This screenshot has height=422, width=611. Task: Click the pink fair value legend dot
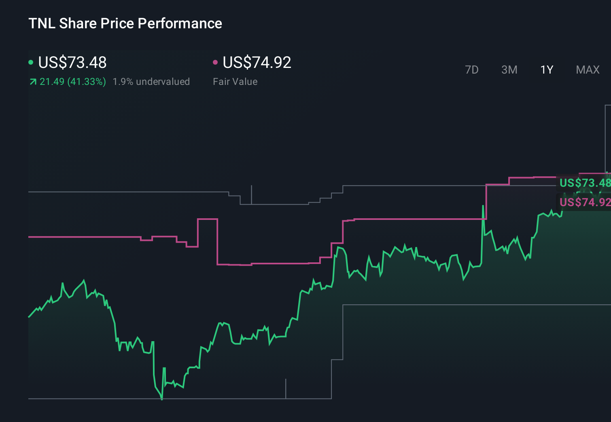pos(215,62)
